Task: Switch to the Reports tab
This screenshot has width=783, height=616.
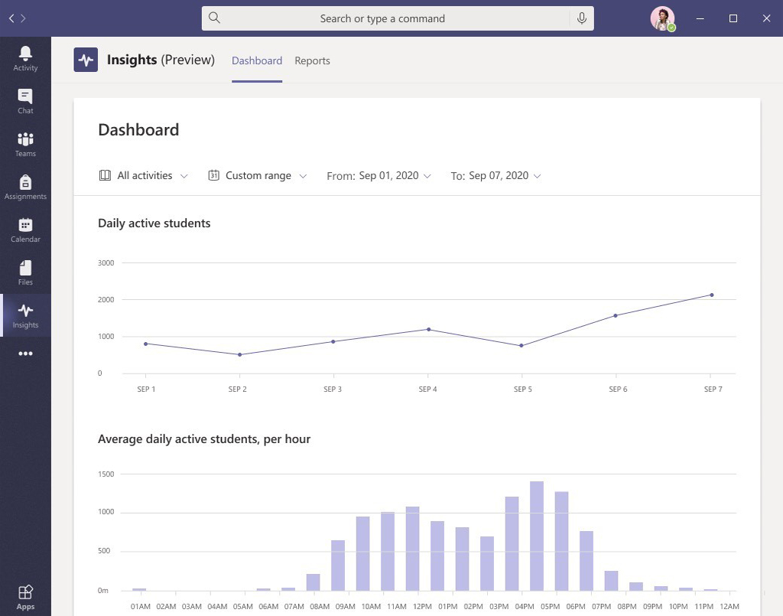Action: click(x=312, y=60)
